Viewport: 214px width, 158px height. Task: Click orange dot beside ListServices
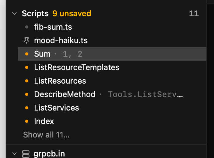(27, 108)
